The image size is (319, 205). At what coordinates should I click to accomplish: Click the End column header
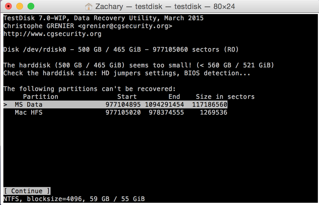174,97
